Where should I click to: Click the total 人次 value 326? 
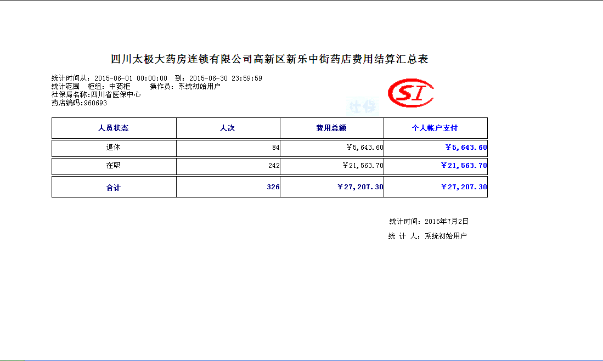(x=273, y=187)
